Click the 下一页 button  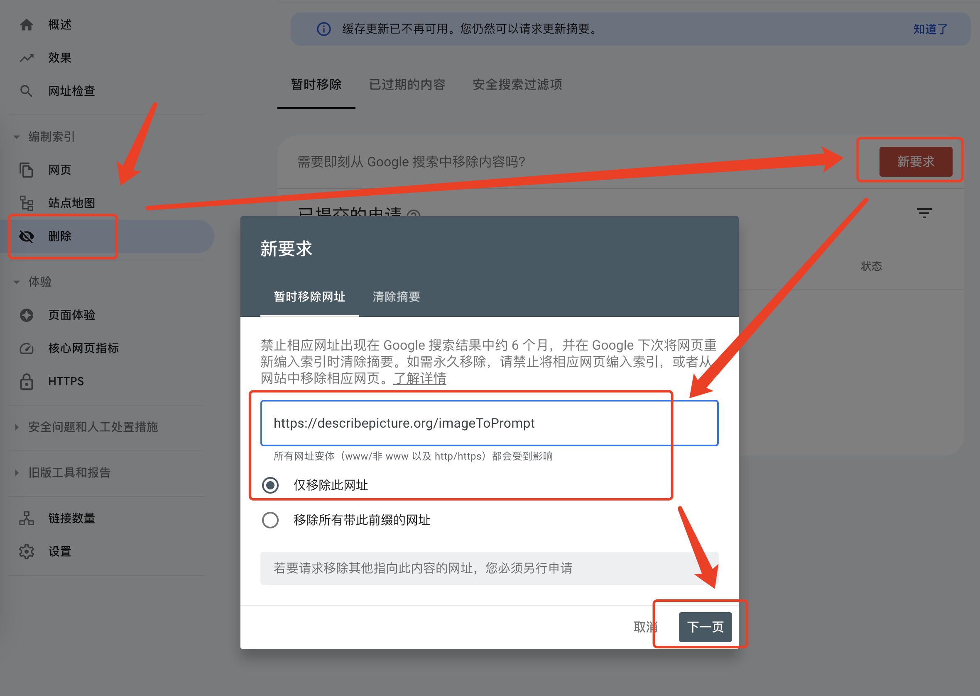[705, 627]
